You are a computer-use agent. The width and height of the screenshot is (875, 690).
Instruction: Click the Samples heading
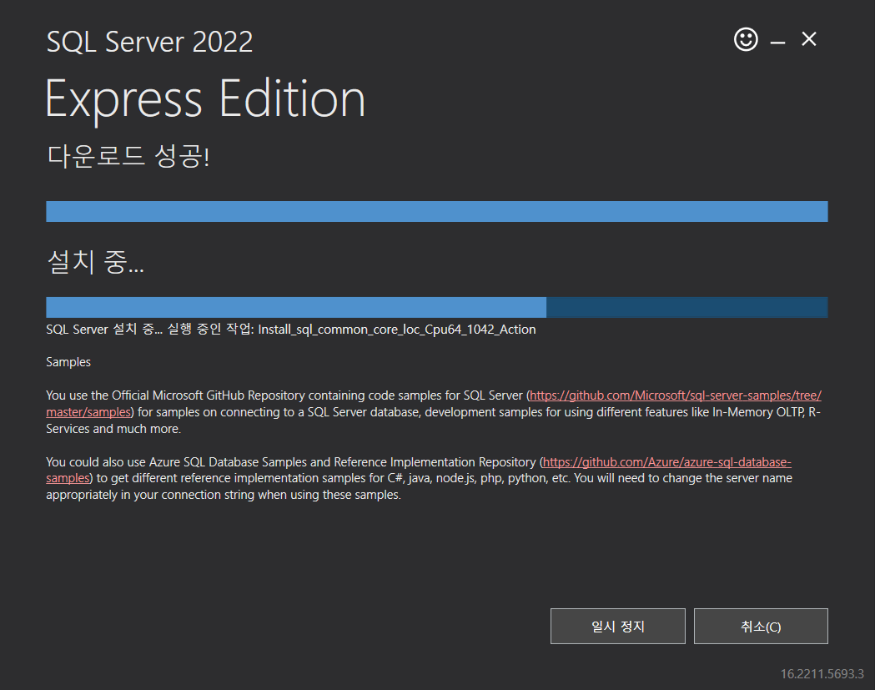point(68,362)
